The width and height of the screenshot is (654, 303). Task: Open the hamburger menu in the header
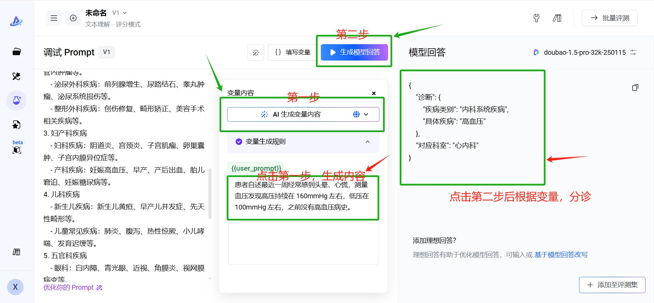point(54,18)
